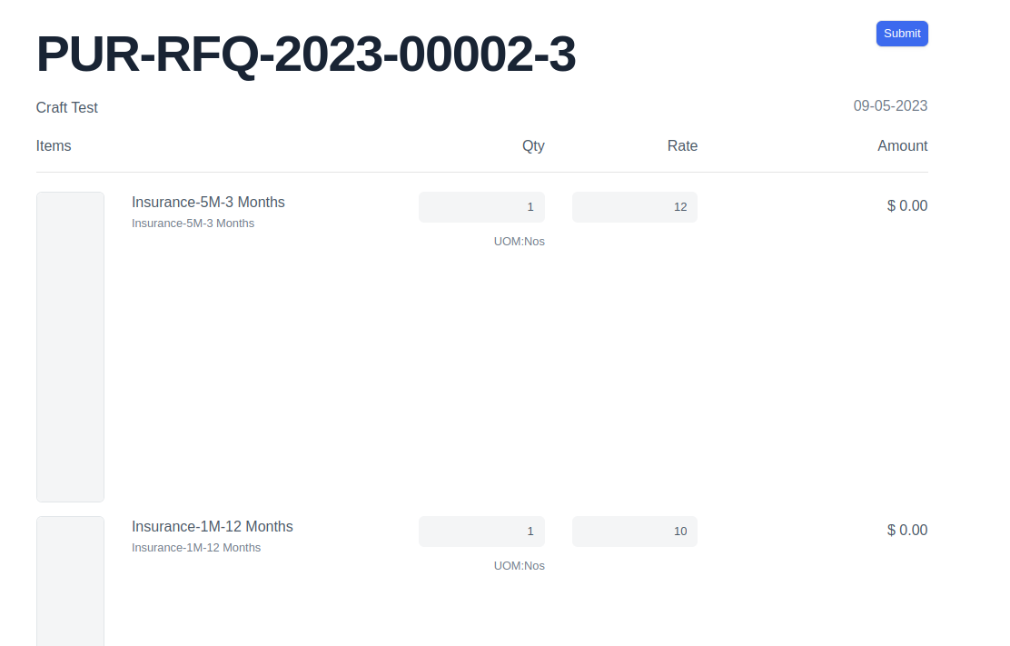Click the Submit button
1010x646 pixels.
(901, 33)
